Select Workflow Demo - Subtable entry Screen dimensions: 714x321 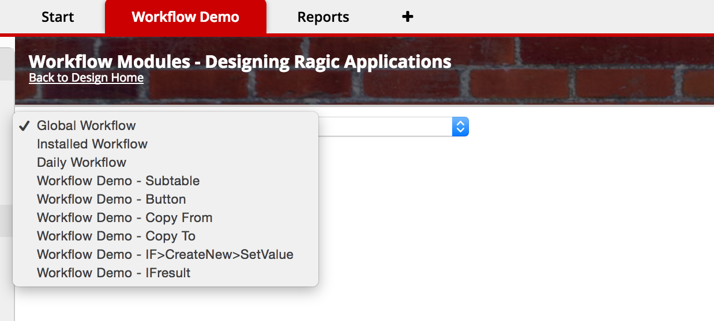tap(166, 181)
